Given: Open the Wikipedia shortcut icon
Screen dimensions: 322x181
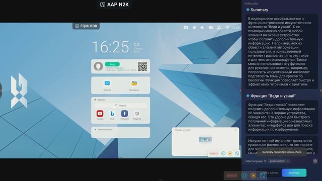Looking at the screenshot, I should [137, 114].
